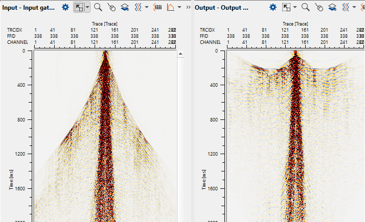This screenshot has width=365, height=222.
Task: Toggle the selection tool in Output panel
Action: [286, 7]
